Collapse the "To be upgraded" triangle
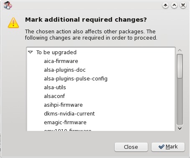 (30, 52)
